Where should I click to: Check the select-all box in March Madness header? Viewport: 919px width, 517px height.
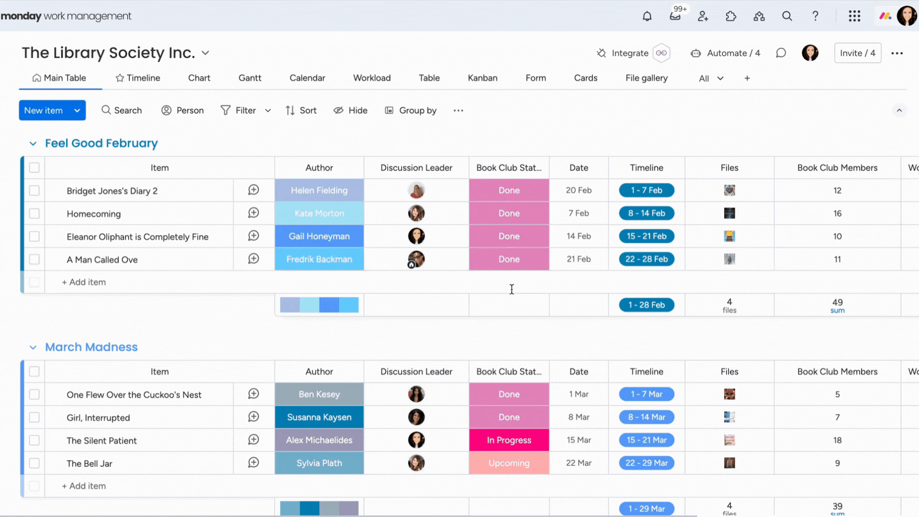tap(34, 371)
